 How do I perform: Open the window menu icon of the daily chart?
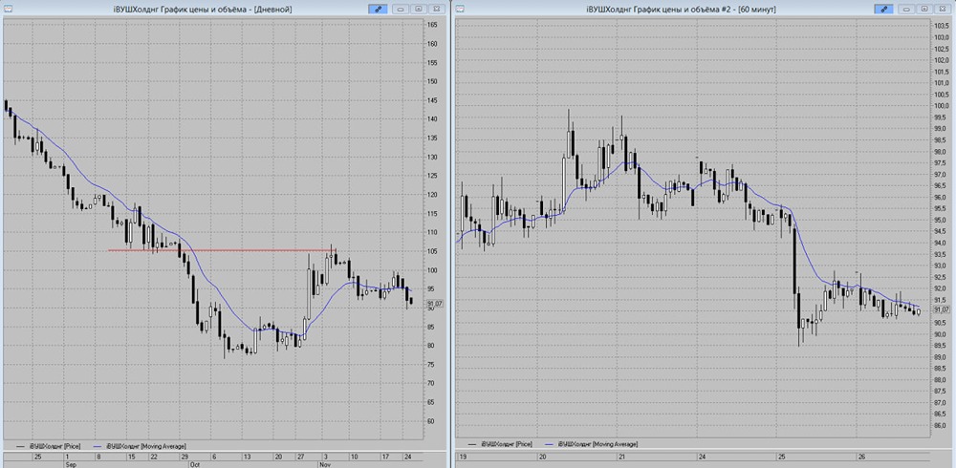(x=8, y=10)
